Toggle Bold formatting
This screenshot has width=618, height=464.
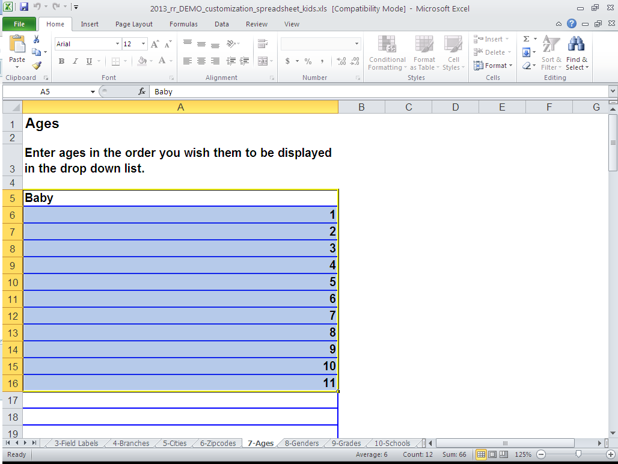pyautogui.click(x=61, y=61)
